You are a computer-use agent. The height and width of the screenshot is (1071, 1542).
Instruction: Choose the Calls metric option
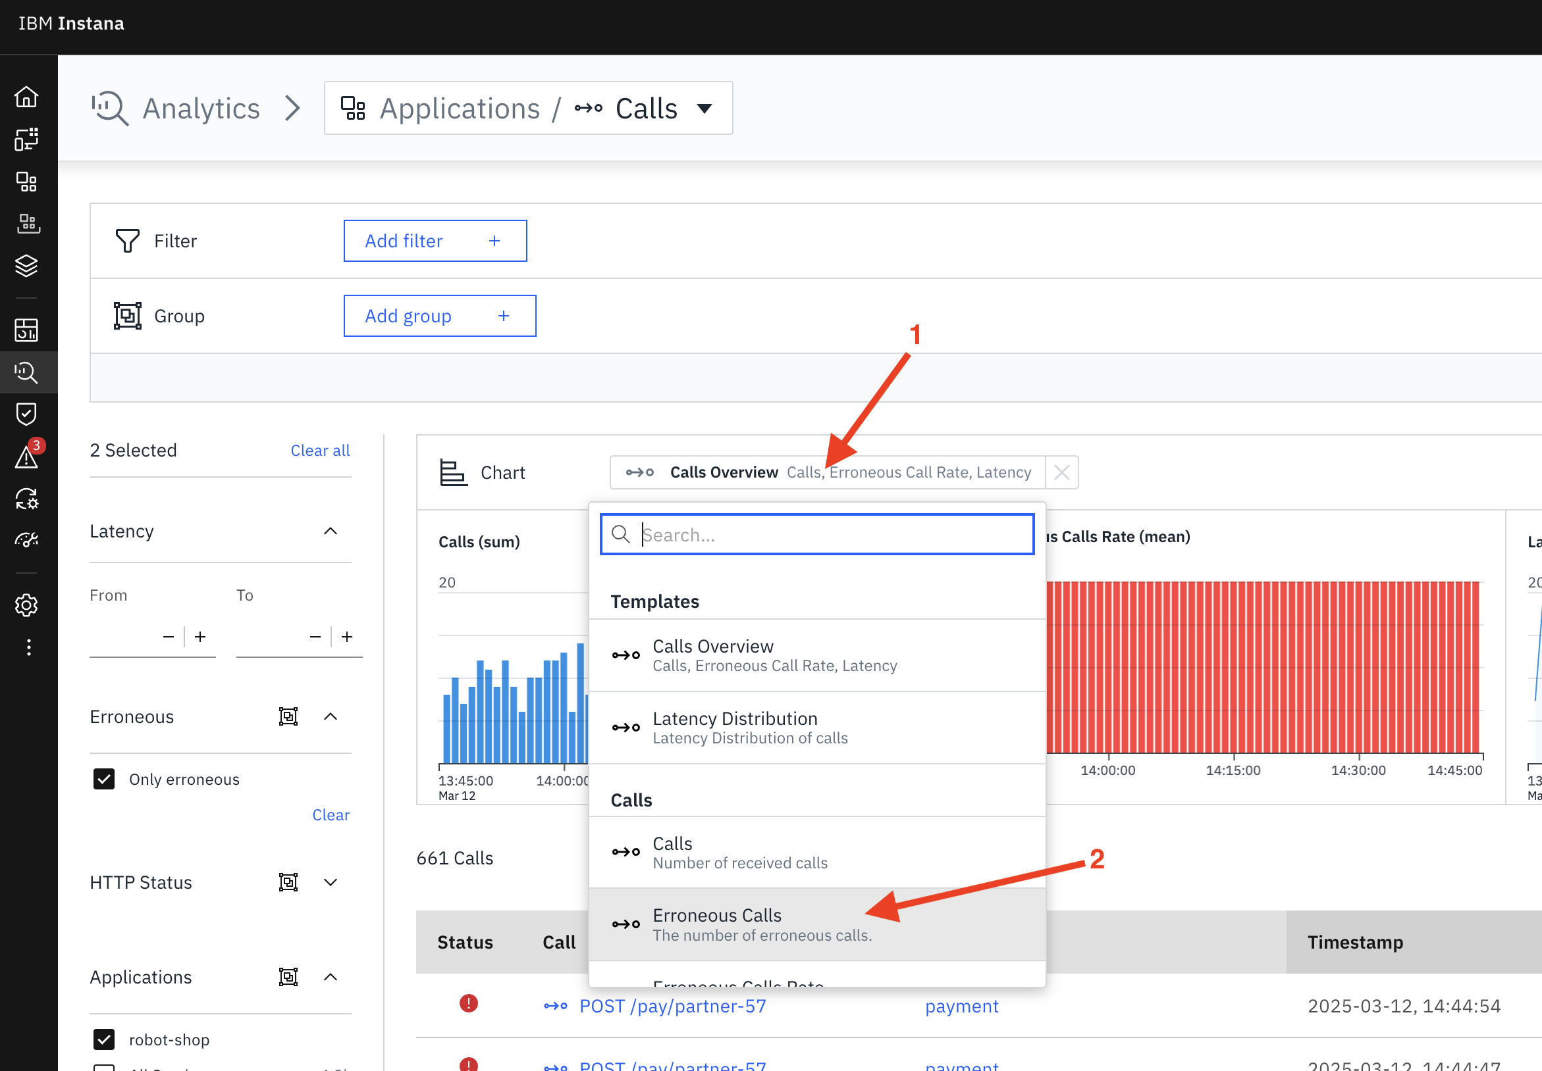[x=816, y=852]
